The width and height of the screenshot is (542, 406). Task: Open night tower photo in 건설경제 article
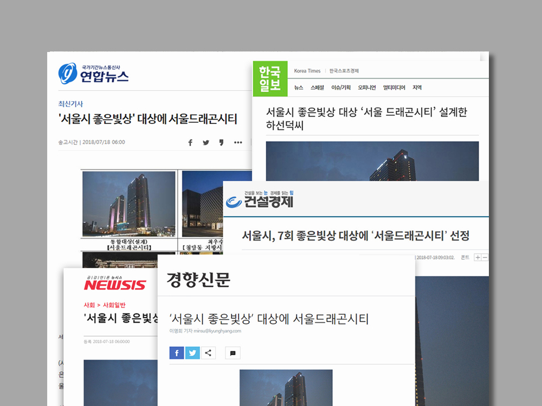click(x=452, y=341)
